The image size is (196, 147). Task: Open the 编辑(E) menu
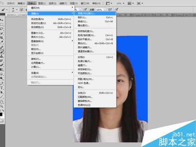21,3
